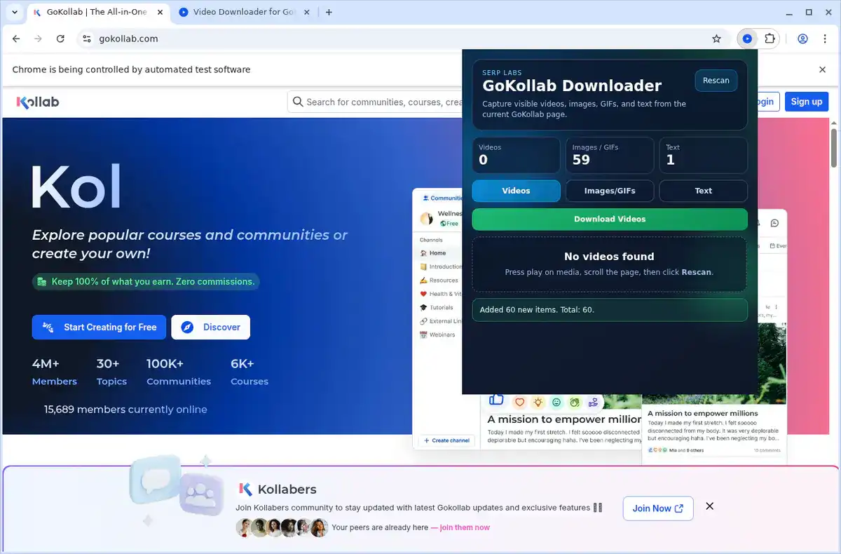
Task: Click the Join Now button
Action: (658, 508)
